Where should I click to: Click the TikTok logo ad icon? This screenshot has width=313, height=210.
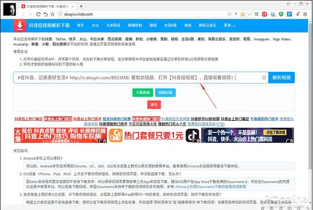pyautogui.click(x=192, y=135)
